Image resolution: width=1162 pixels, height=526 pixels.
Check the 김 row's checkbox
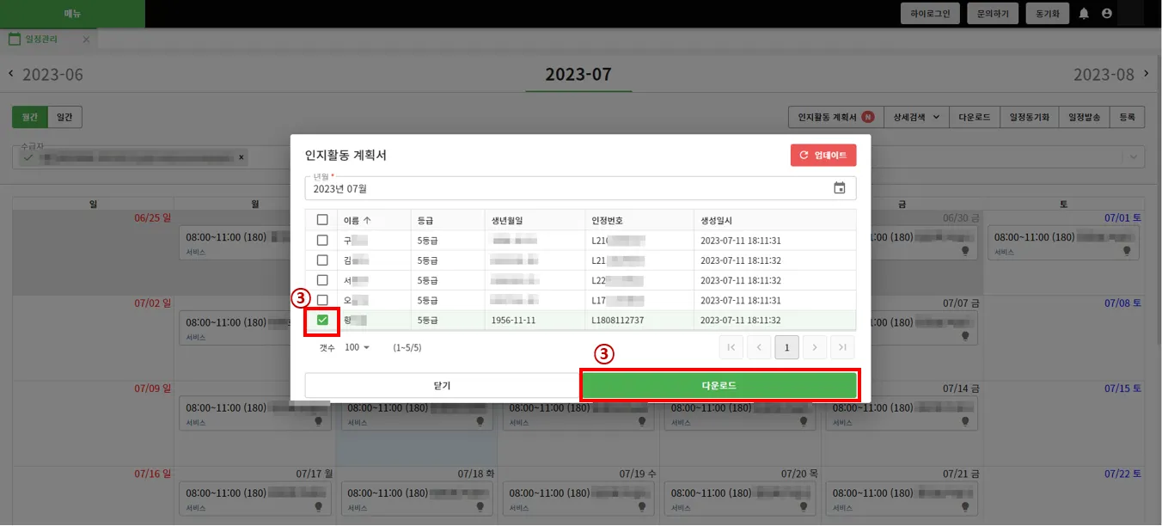tap(322, 260)
